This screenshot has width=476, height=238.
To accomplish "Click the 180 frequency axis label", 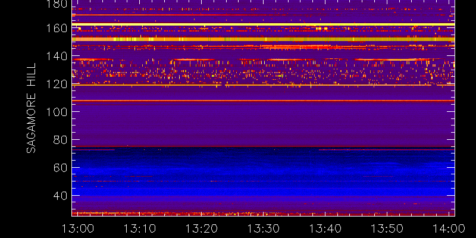I will click(57, 4).
